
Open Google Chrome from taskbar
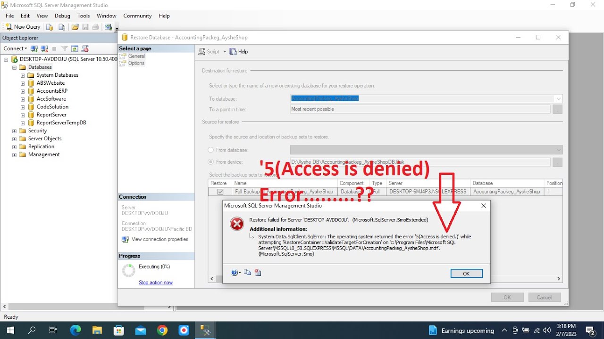[162, 331]
